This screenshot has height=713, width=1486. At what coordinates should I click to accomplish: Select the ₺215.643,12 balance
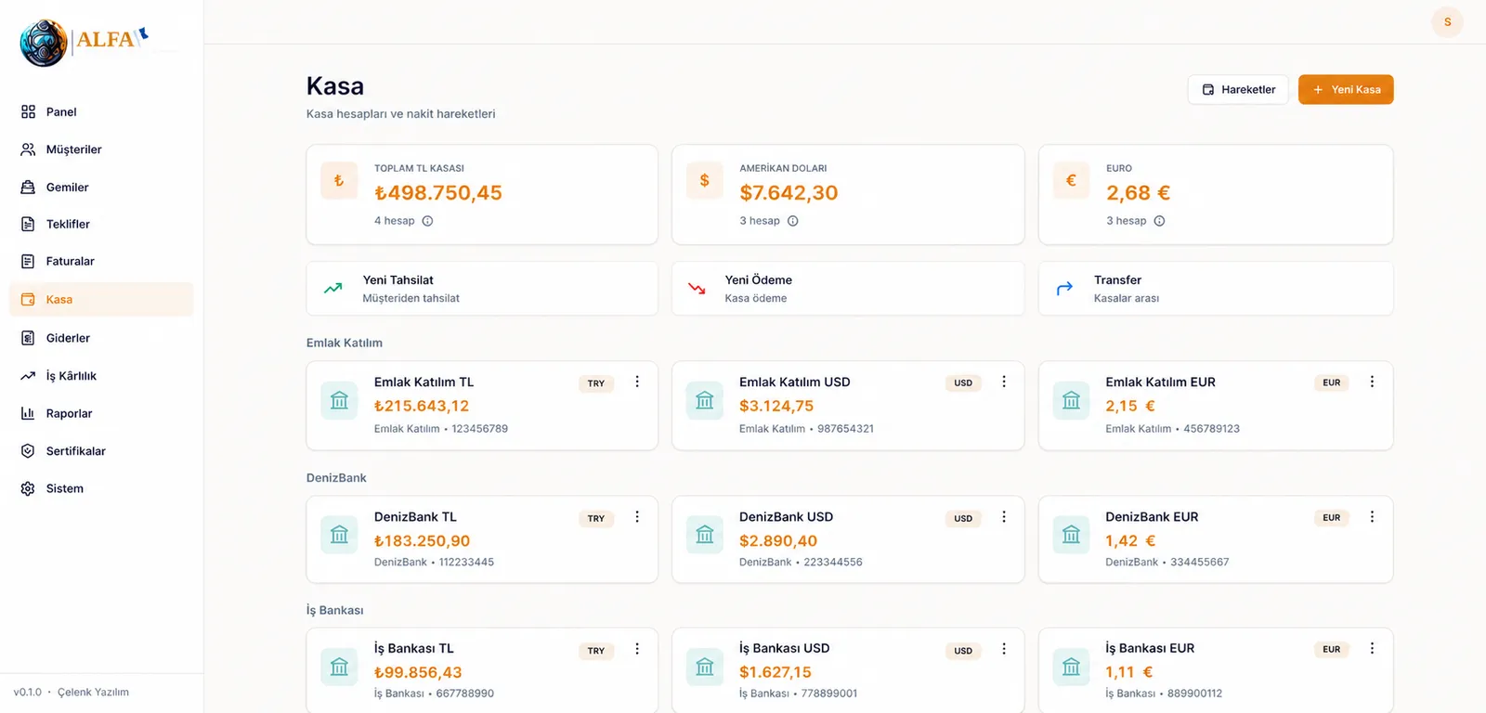coord(422,406)
